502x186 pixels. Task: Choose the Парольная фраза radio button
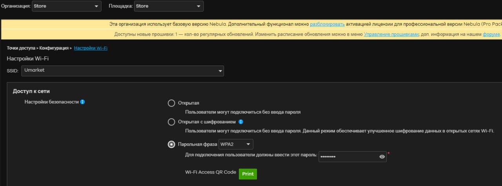click(x=171, y=144)
